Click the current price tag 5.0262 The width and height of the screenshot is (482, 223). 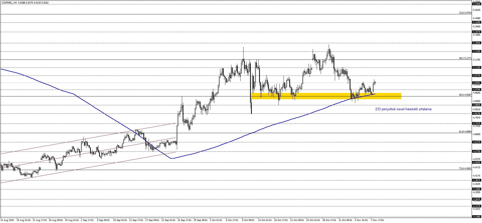click(477, 83)
